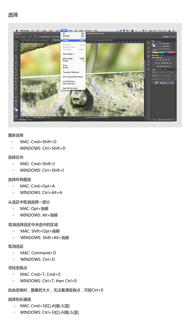This screenshot has height=326, width=190.
Task: Click text "WINDOWS: Ctrl+Alt+A"
Action: tap(41, 193)
